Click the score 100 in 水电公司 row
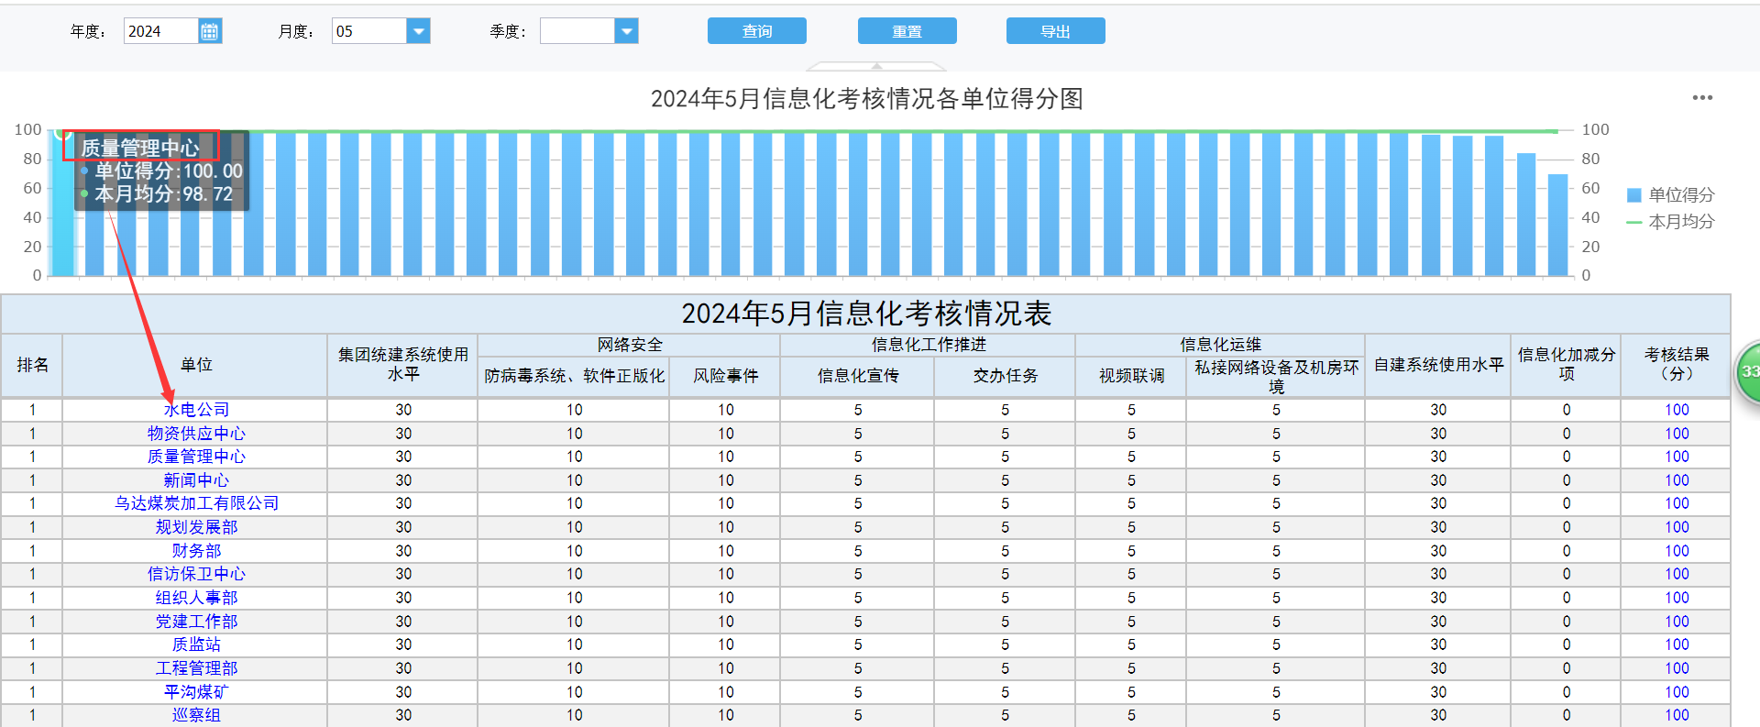The image size is (1760, 727). pos(1677,410)
